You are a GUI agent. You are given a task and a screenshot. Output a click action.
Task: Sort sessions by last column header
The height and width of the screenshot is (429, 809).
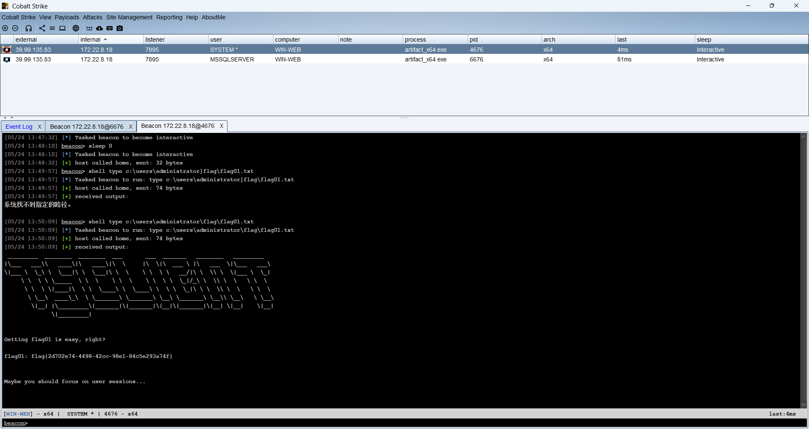click(655, 40)
